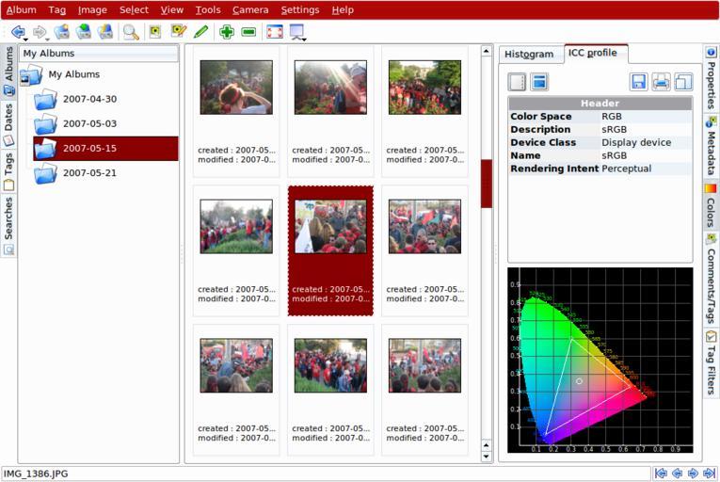Image resolution: width=720 pixels, height=482 pixels.
Task: Click the green pencil edit icon
Action: [x=200, y=32]
